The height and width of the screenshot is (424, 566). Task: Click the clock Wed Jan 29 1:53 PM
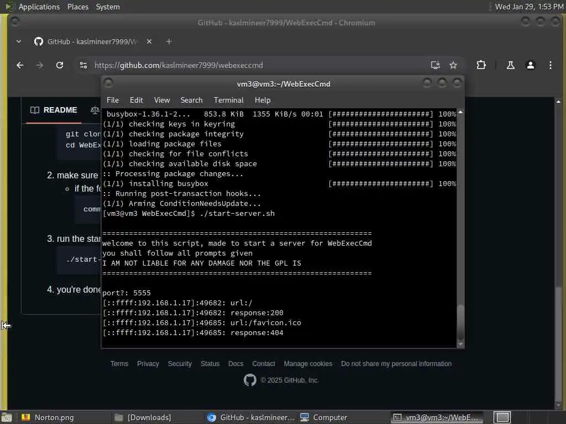pyautogui.click(x=529, y=7)
